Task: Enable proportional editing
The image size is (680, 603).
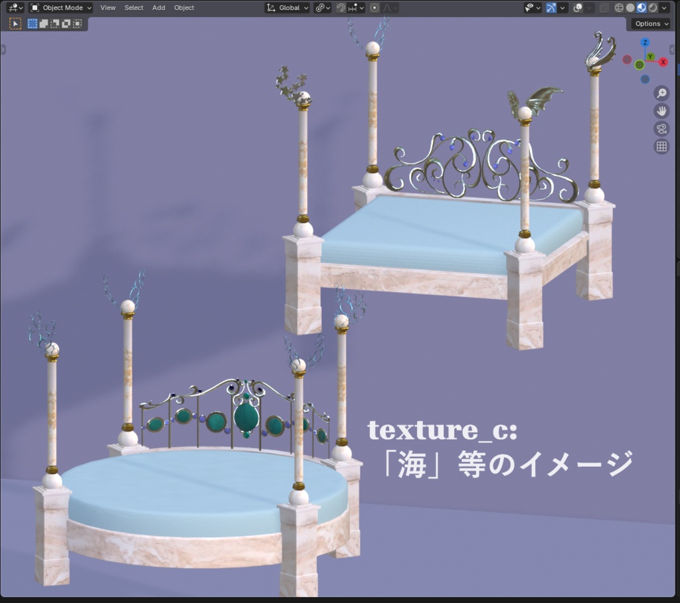Action: point(374,7)
